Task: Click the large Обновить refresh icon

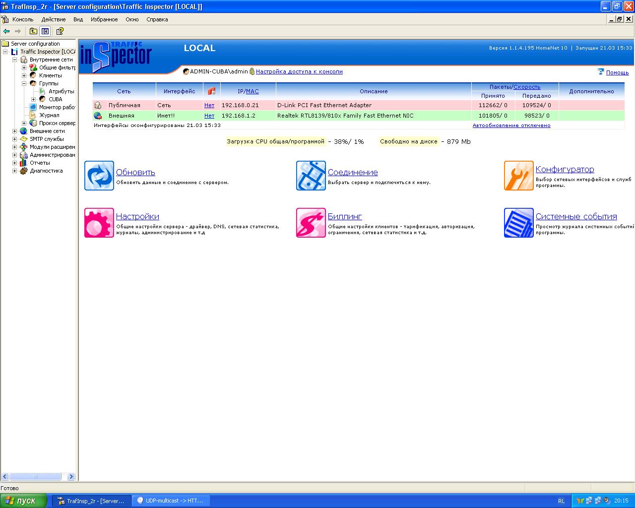Action: click(99, 176)
